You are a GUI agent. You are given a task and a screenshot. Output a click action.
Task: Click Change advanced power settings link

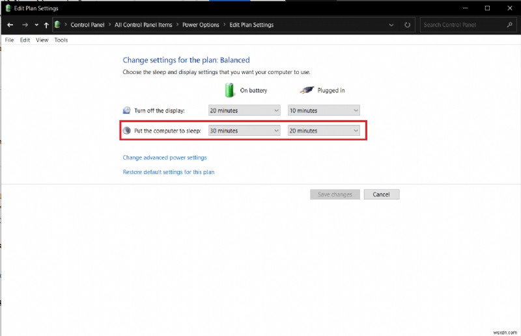(165, 157)
